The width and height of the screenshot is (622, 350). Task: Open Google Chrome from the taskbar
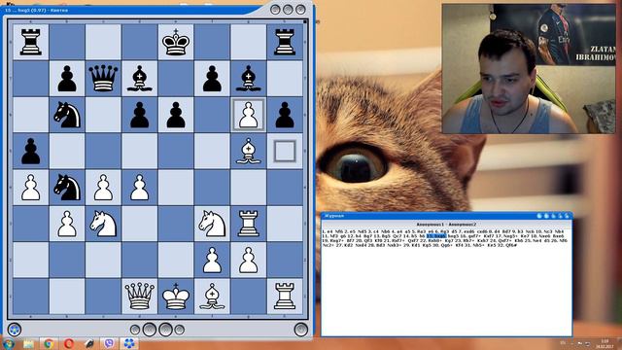point(49,343)
